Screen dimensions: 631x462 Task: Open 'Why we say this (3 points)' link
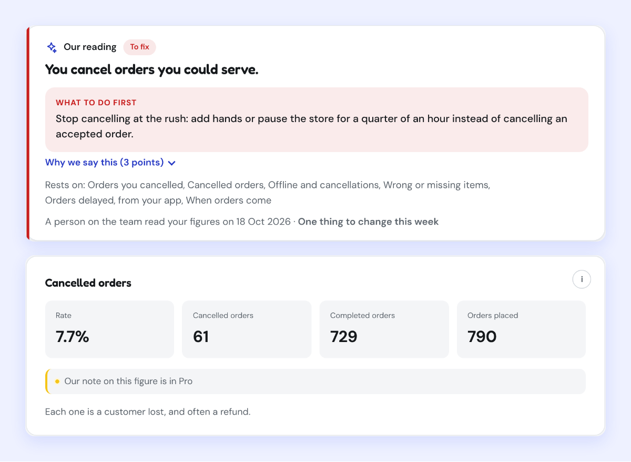pyautogui.click(x=110, y=163)
